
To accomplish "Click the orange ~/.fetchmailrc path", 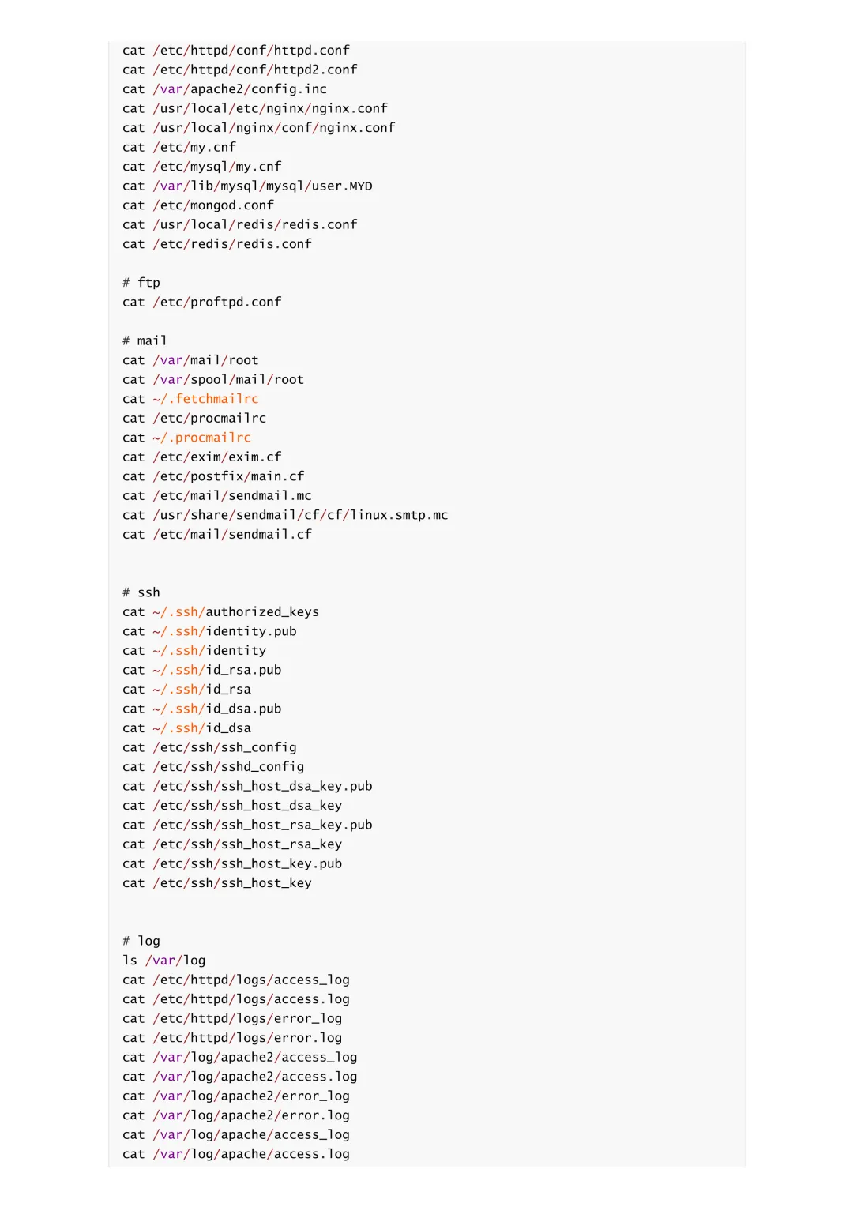I will point(205,399).
